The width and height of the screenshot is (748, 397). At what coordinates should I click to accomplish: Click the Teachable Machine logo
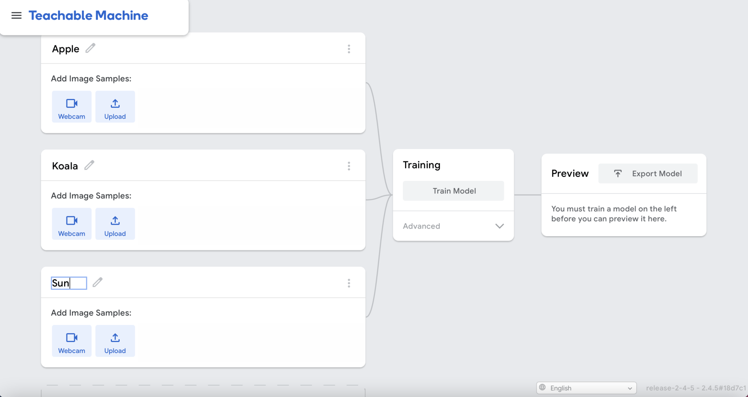88,15
